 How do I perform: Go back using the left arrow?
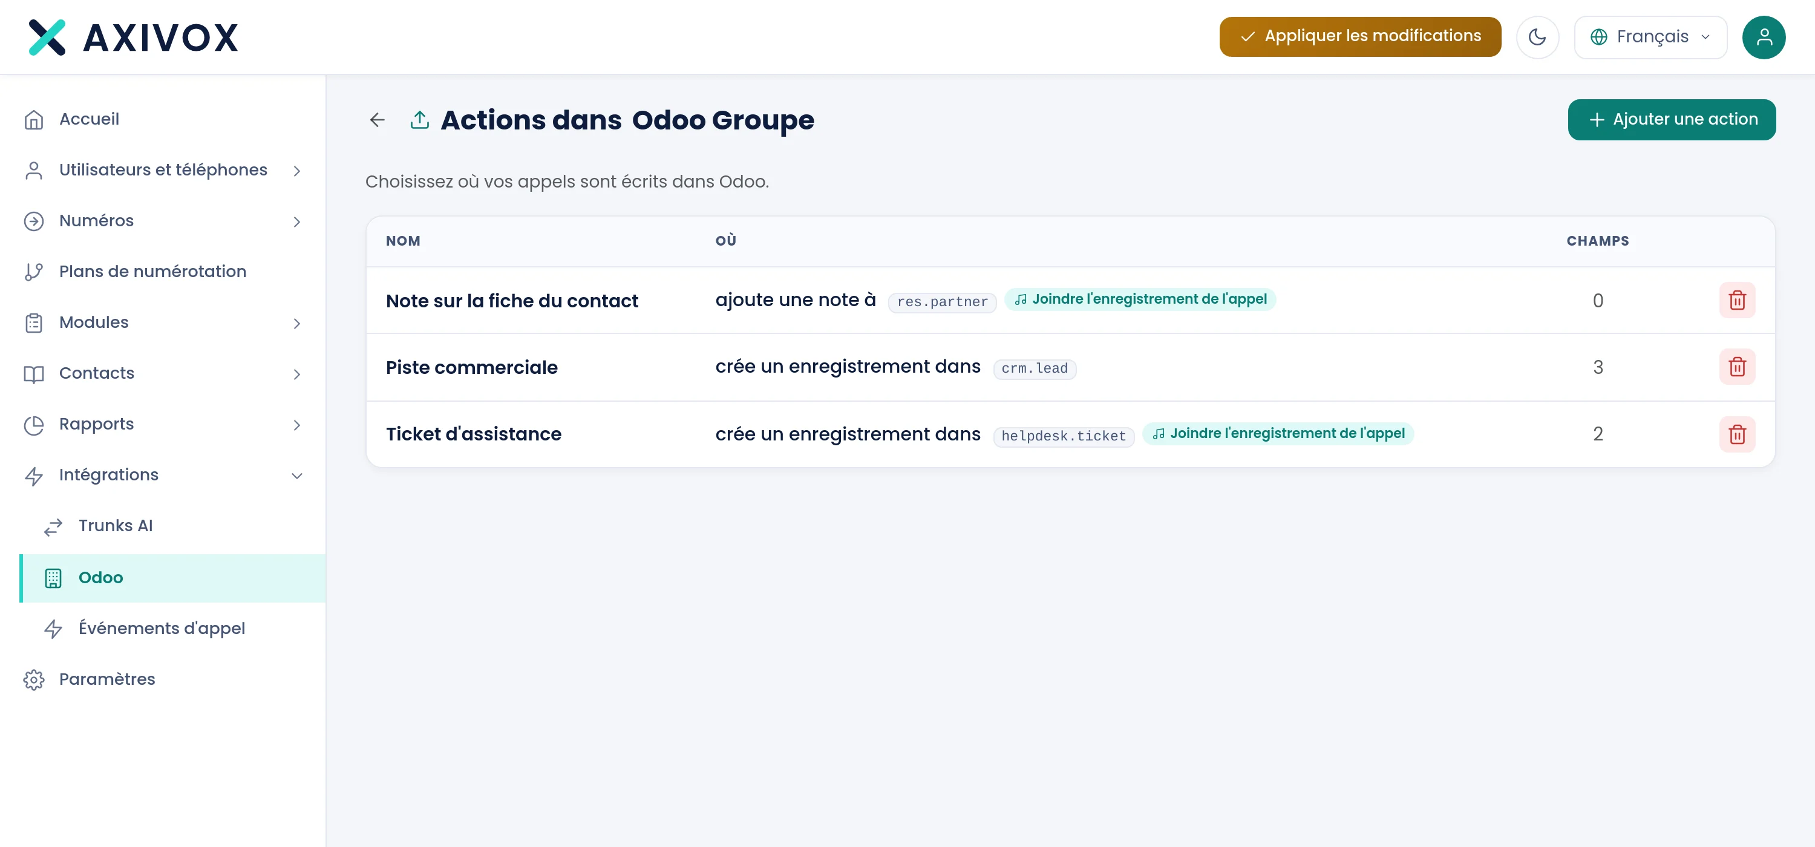pos(377,120)
